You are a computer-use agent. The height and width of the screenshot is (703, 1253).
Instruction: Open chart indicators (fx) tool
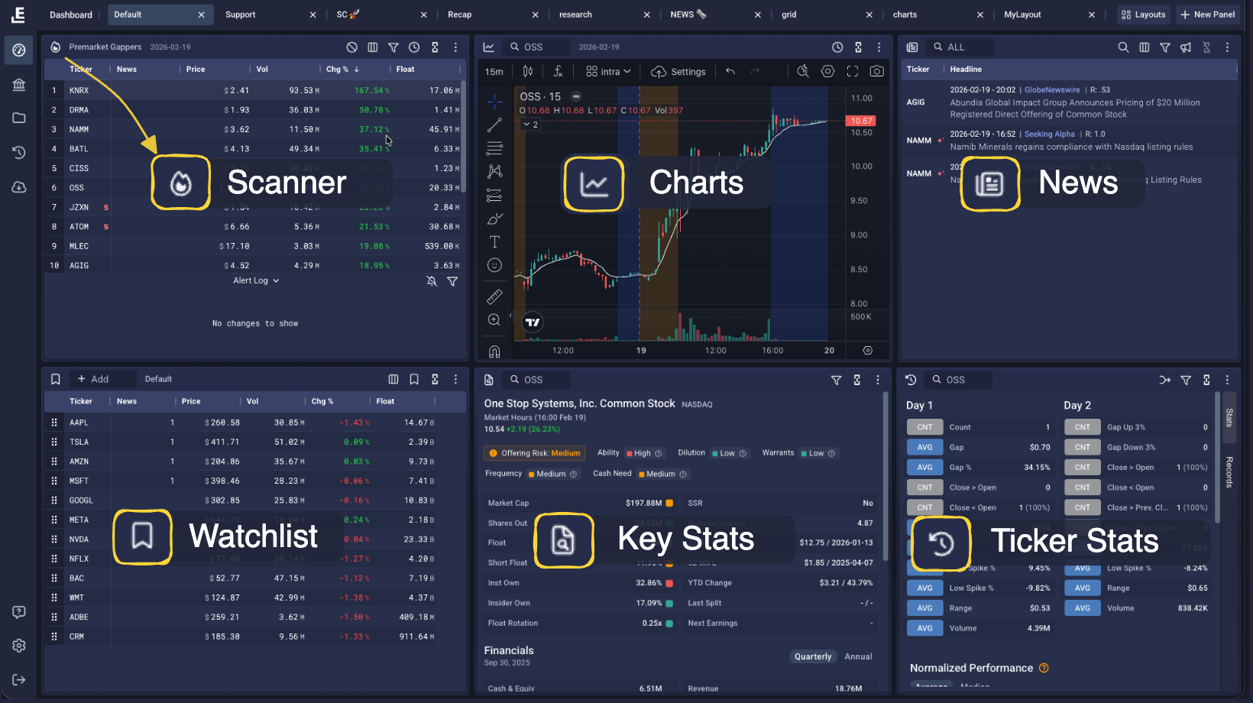pyautogui.click(x=558, y=71)
